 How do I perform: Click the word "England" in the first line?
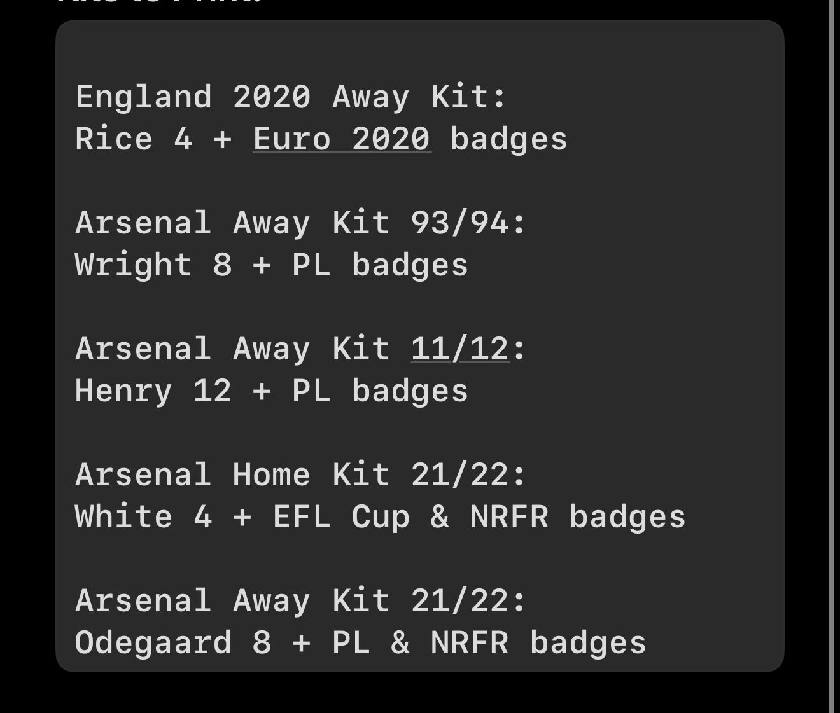143,97
